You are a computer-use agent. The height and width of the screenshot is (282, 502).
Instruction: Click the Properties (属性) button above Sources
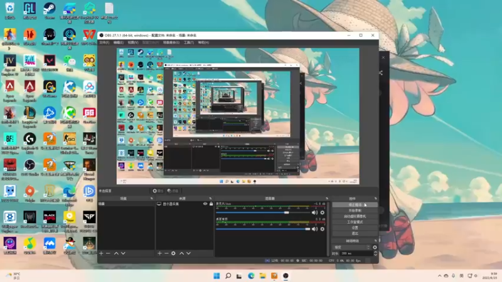pos(158,191)
